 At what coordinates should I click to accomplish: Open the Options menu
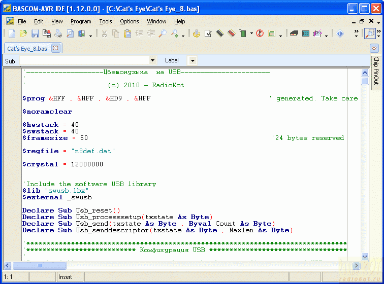click(x=129, y=21)
